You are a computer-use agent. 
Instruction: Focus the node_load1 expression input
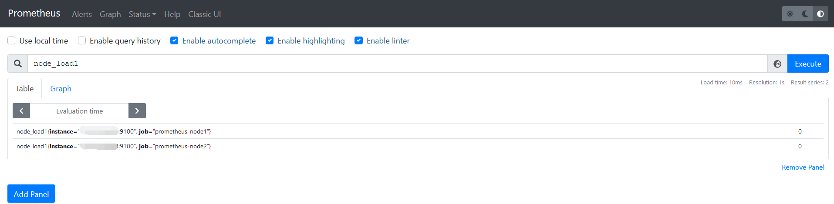[x=398, y=64]
